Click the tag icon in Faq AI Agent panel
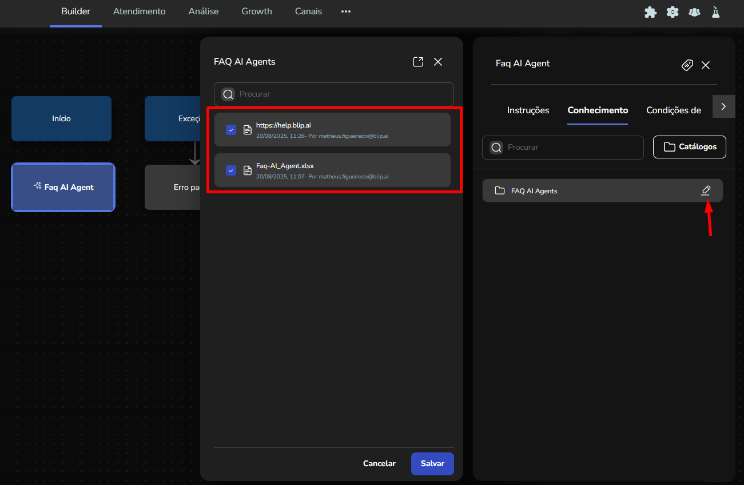744x485 pixels. 687,65
